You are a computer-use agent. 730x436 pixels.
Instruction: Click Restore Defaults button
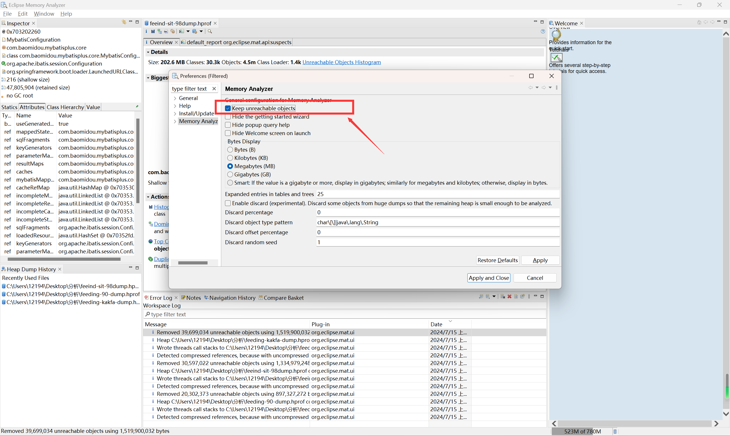pyautogui.click(x=497, y=260)
